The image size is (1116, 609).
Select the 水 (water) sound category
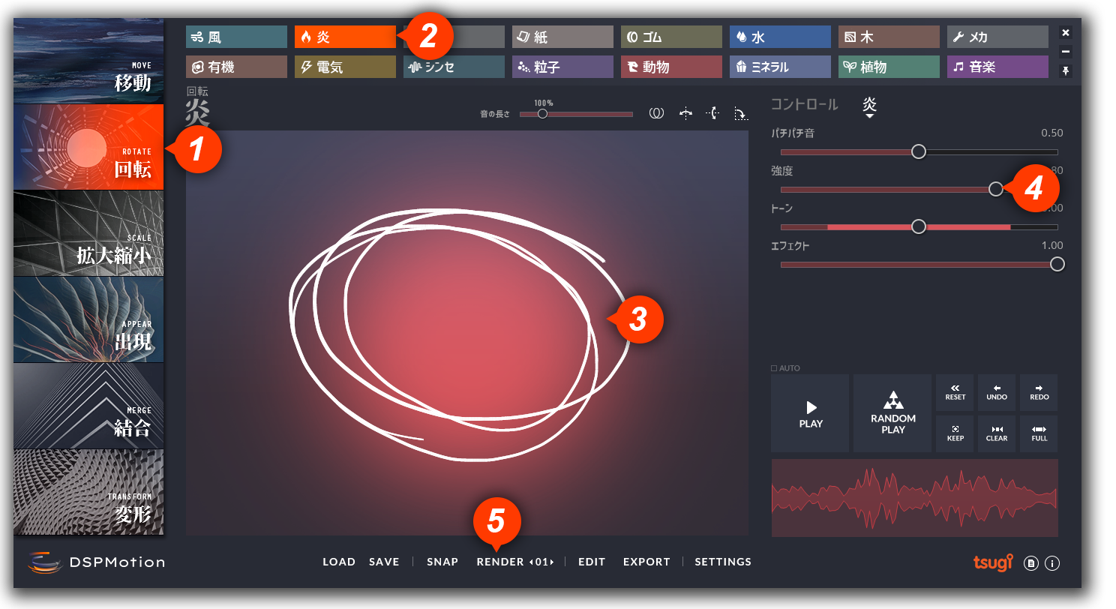click(780, 37)
